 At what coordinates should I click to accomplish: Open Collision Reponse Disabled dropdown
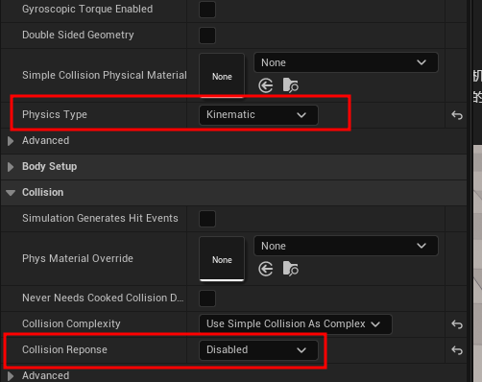[258, 350]
